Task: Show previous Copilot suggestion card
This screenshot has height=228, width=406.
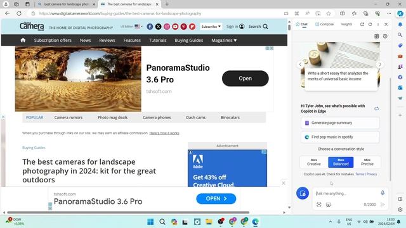Action: (300, 65)
